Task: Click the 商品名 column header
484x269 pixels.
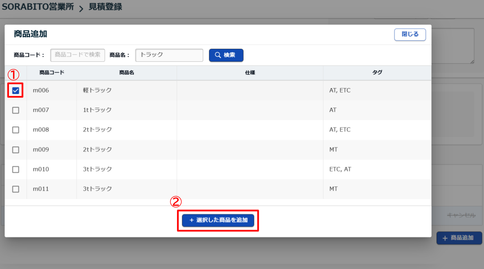Action: 127,73
